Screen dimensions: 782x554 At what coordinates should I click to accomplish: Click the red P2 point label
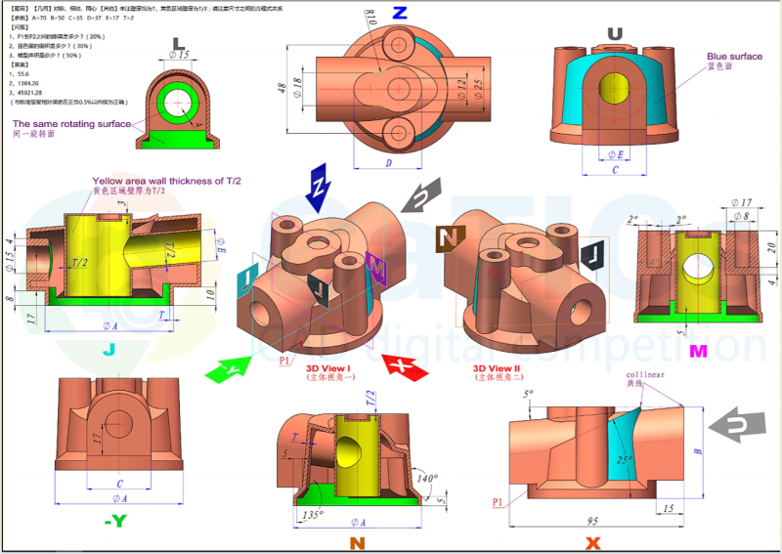[x=493, y=274]
